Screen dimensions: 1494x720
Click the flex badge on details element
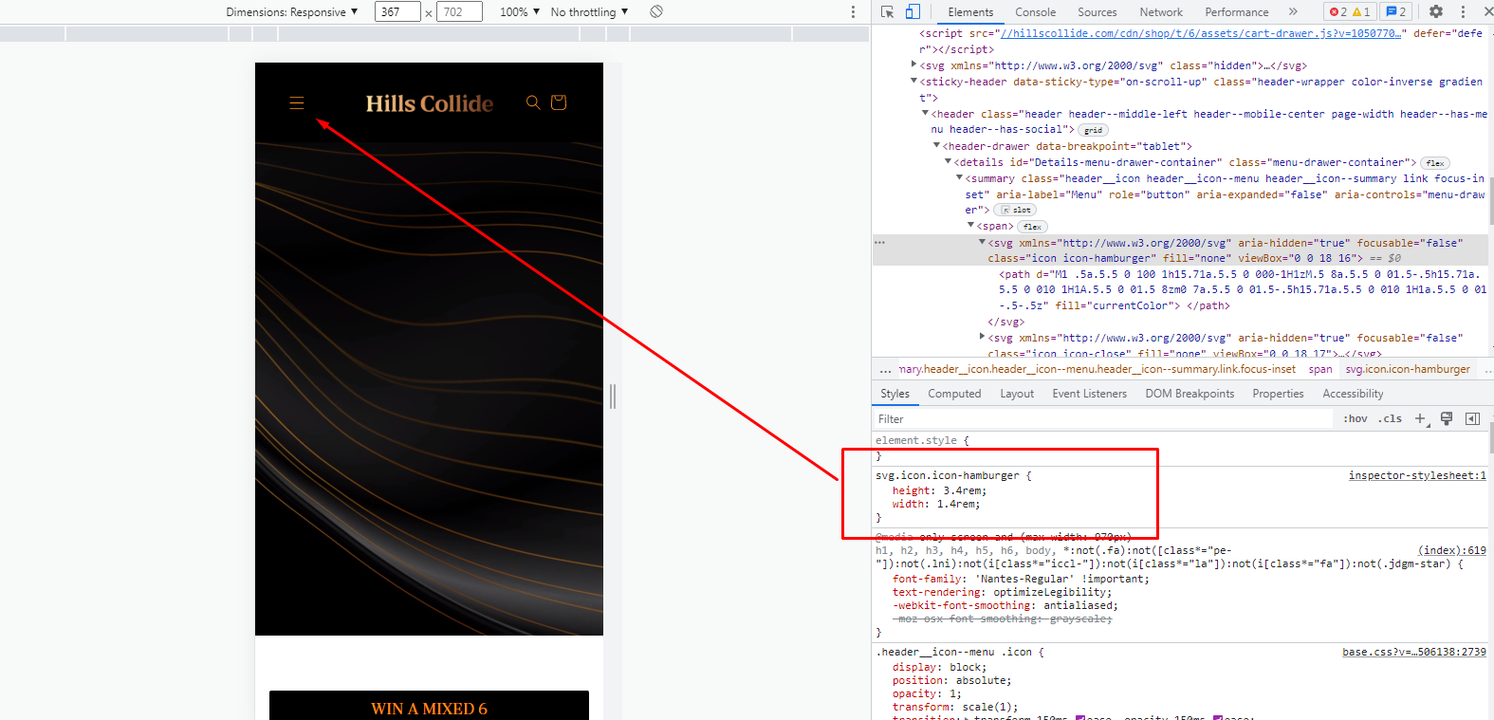point(1435,163)
